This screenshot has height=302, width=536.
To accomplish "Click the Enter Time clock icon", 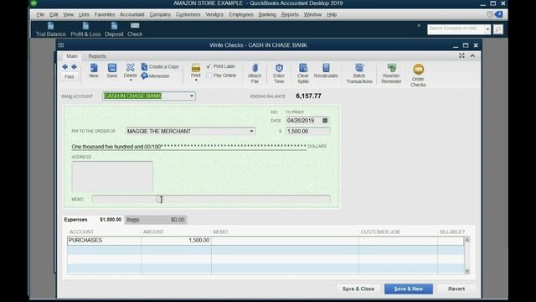I will pos(279,68).
